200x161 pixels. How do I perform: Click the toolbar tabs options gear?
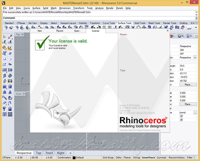[x=197, y=23]
